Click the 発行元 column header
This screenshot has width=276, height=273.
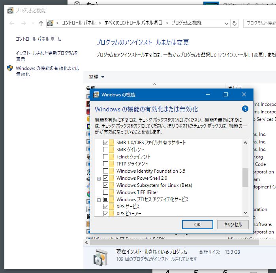pyautogui.click(x=235, y=87)
